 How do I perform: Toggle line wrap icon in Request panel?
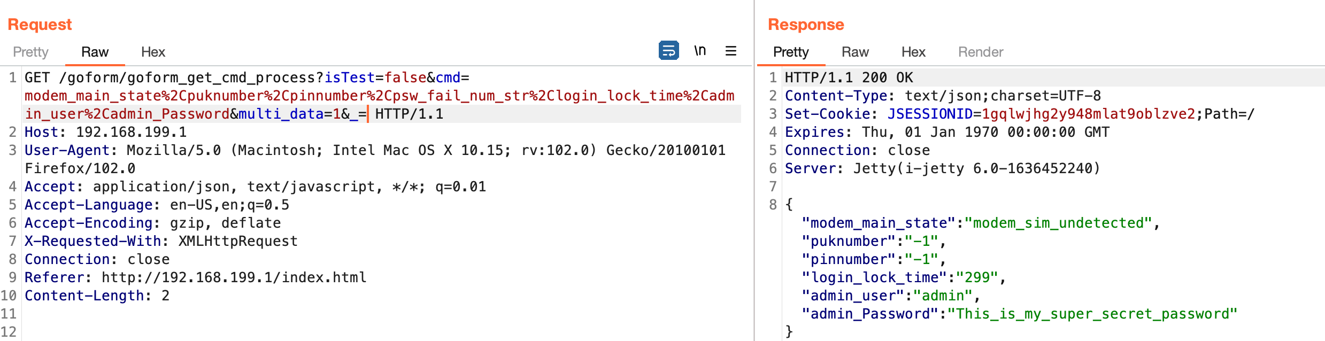tap(668, 51)
